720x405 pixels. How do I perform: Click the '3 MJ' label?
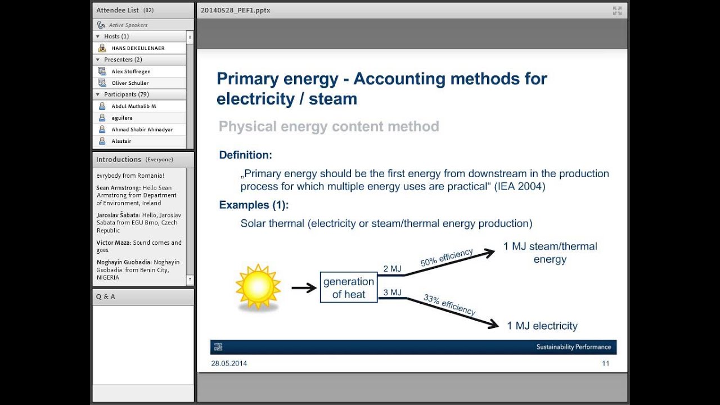click(x=392, y=292)
